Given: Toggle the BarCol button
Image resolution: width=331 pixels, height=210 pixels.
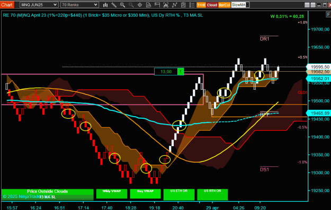Looking at the screenshot, I should [x=224, y=5].
